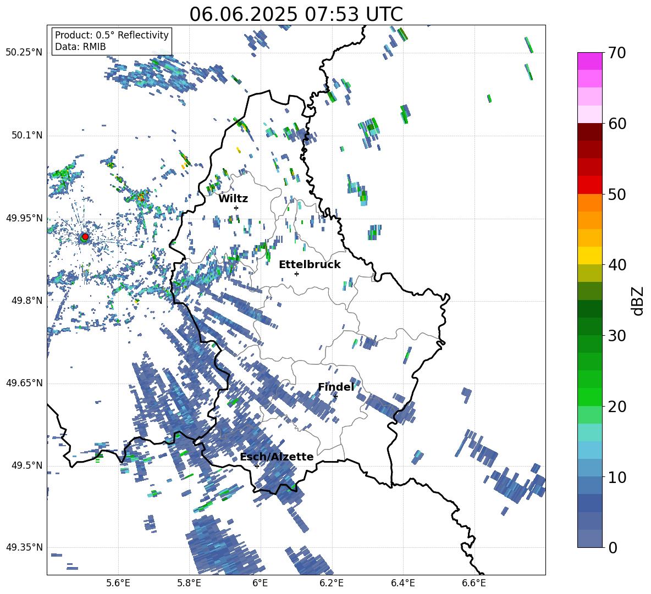Screen dimensions: 651x594
Task: Click the colorbar tick value 50
Action: point(617,195)
